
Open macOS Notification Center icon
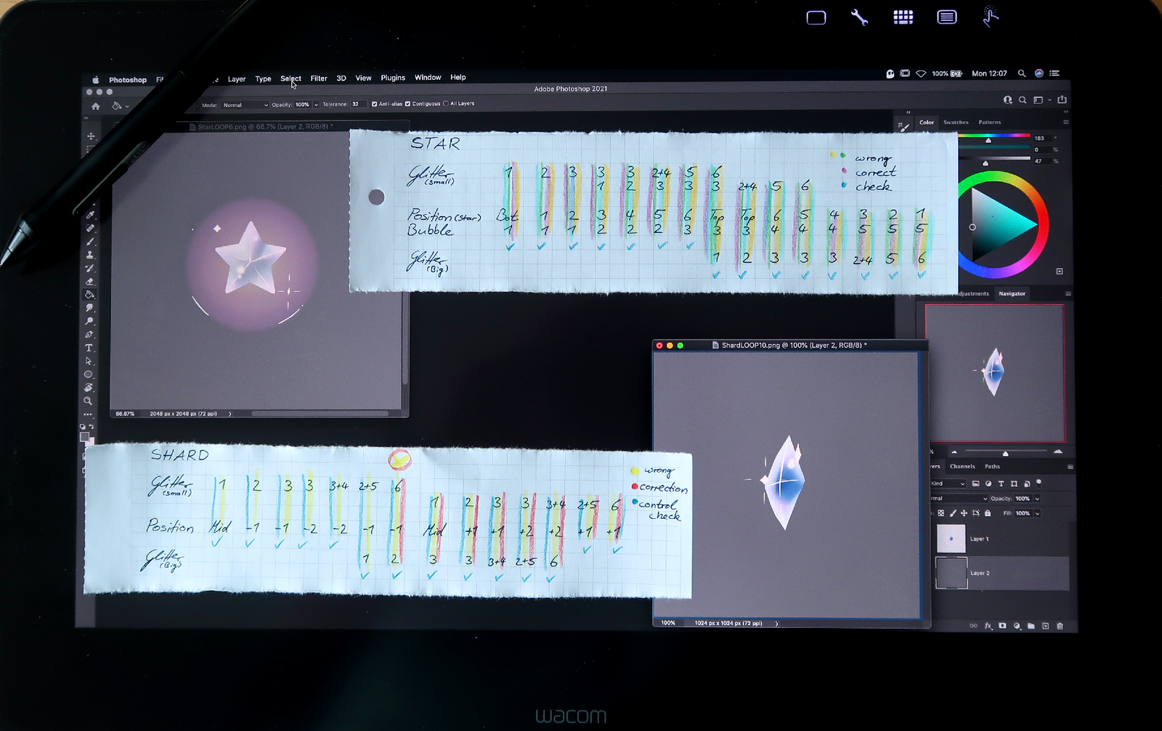pyautogui.click(x=1055, y=73)
